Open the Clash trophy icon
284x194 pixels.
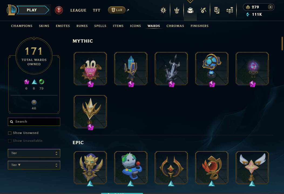[177, 10]
